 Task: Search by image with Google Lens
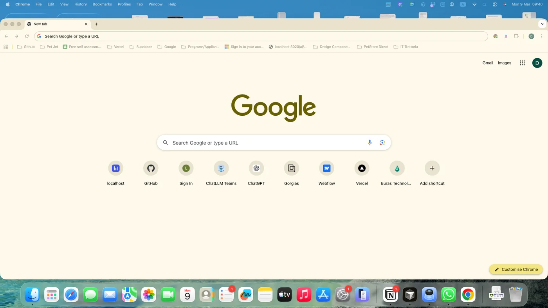click(382, 143)
